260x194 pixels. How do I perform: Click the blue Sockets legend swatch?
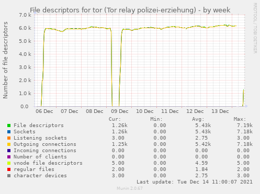point(9,132)
